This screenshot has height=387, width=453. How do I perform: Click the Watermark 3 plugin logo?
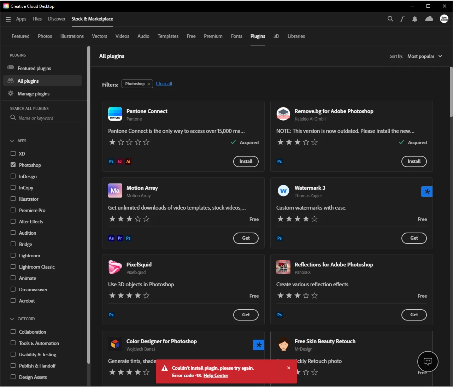(x=283, y=190)
